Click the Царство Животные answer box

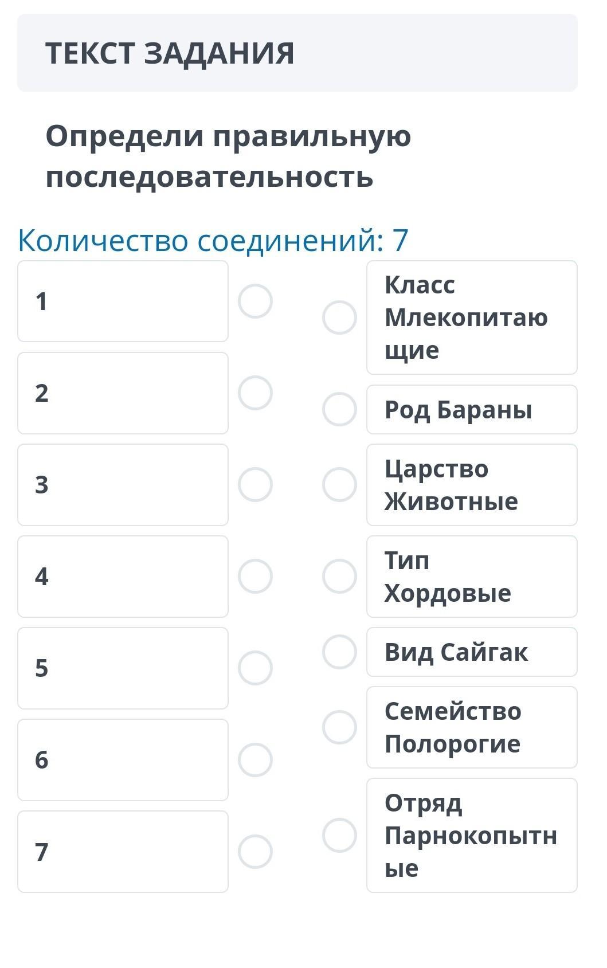coord(471,485)
